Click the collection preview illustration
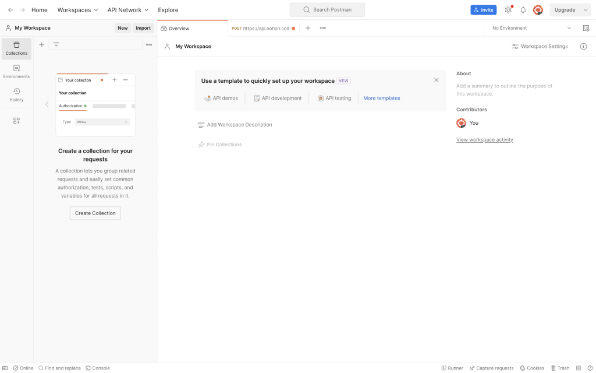 (x=95, y=105)
